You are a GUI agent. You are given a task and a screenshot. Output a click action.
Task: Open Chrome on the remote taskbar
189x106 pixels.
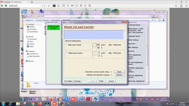tap(59, 99)
